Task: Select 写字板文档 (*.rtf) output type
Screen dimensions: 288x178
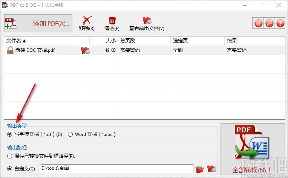Action: pos(35,134)
